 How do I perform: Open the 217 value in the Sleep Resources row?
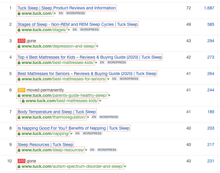[x=211, y=144]
